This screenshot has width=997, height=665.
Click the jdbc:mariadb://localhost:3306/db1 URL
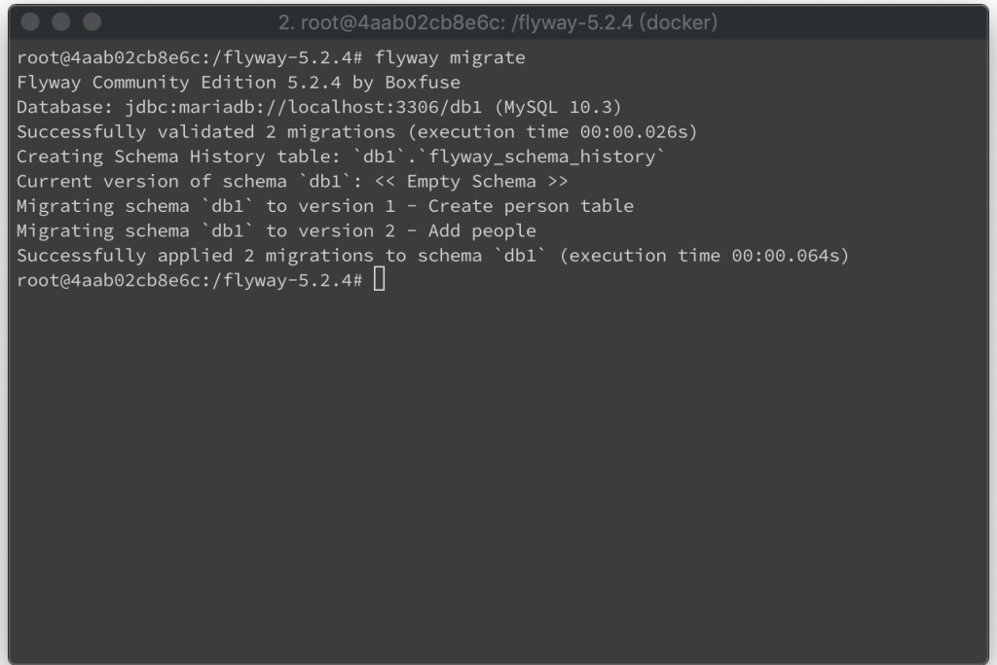[304, 107]
